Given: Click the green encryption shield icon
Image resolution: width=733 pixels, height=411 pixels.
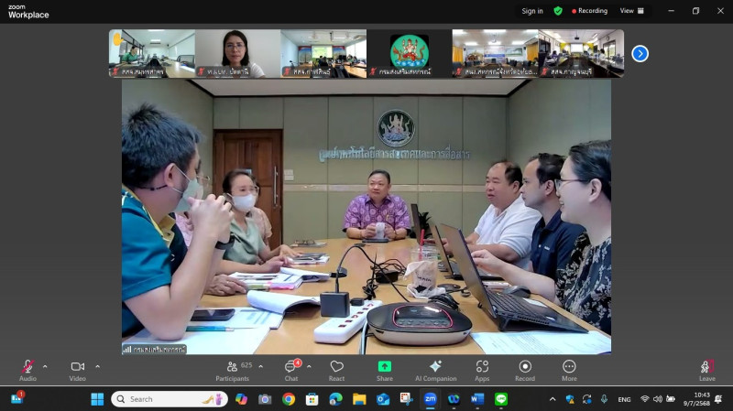Looking at the screenshot, I should coord(558,11).
